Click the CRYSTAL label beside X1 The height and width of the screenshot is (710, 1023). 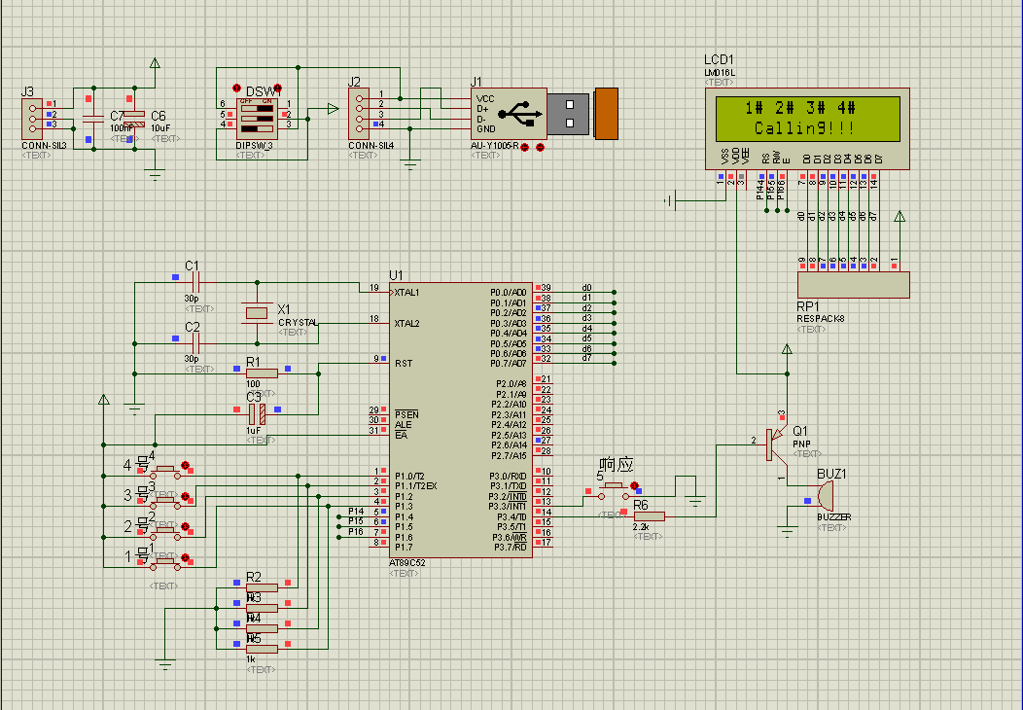click(299, 322)
